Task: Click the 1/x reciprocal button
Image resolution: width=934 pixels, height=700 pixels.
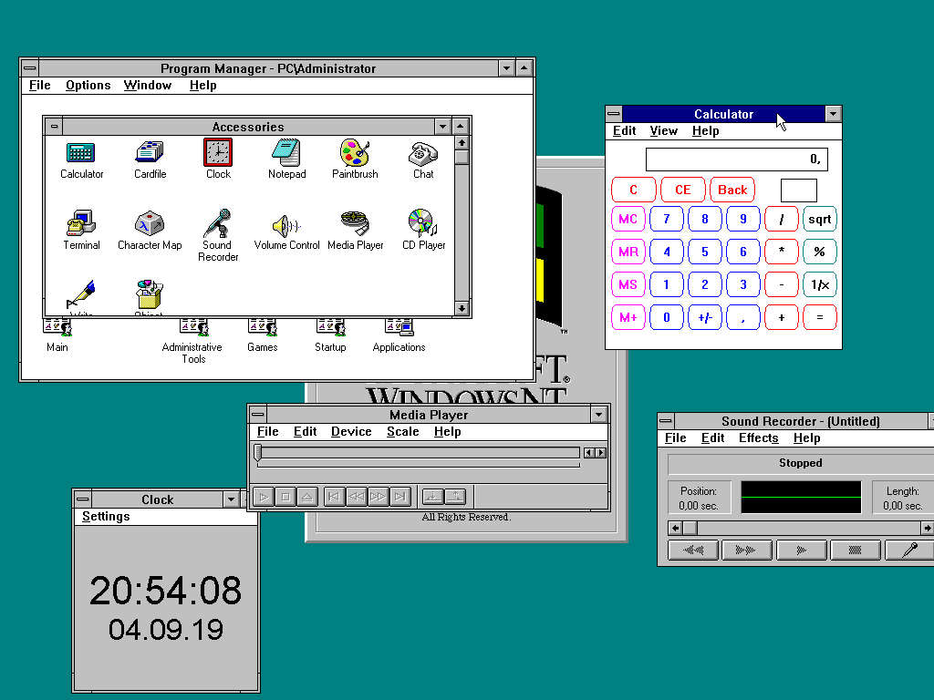Action: pyautogui.click(x=820, y=284)
